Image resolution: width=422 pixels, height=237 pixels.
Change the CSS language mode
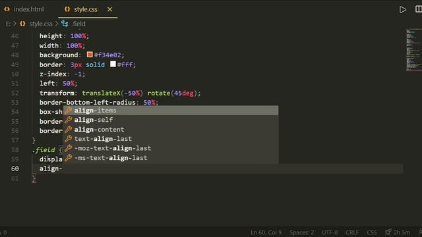coord(372,232)
